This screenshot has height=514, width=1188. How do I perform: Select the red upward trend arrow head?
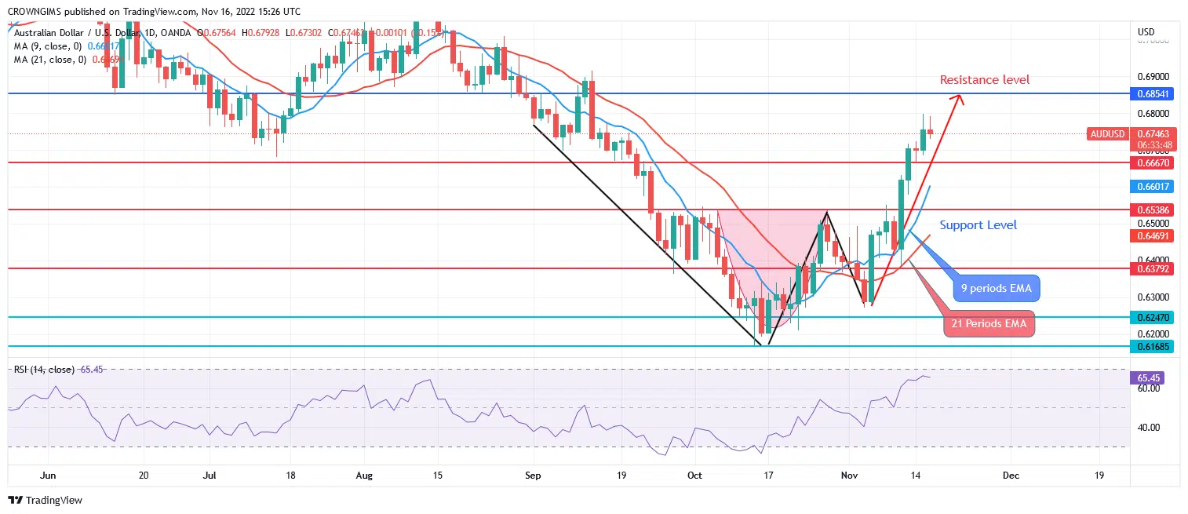pyautogui.click(x=957, y=98)
